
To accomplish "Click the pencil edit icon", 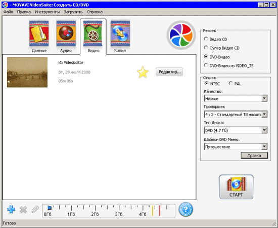I will click(x=35, y=209).
